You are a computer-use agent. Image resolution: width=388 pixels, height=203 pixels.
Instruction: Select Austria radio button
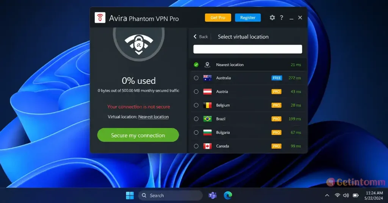(196, 92)
